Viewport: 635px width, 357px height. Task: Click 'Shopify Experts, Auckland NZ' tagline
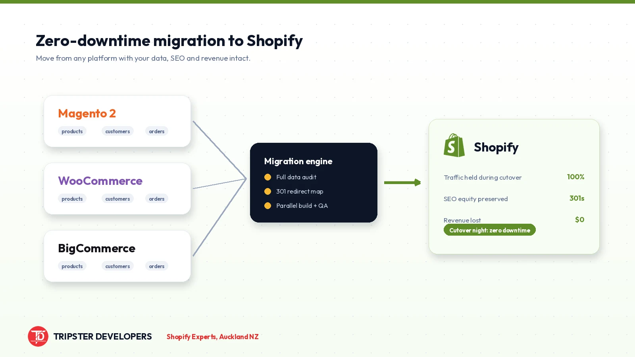coord(212,337)
